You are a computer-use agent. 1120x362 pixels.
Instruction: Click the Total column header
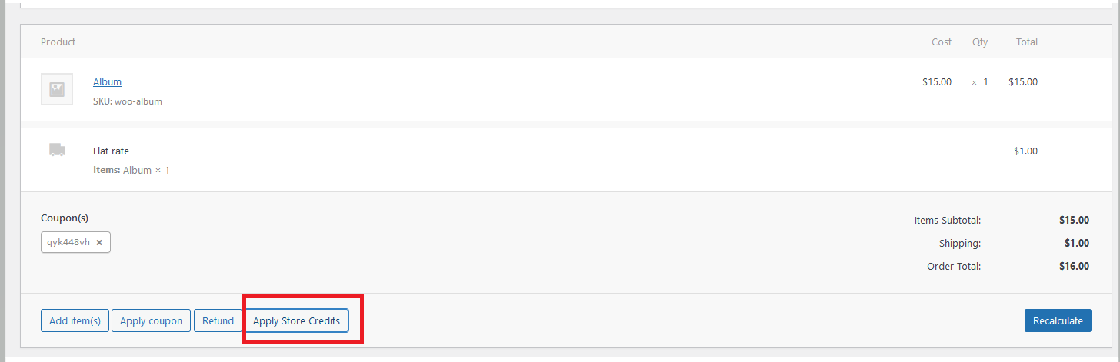pyautogui.click(x=1027, y=42)
